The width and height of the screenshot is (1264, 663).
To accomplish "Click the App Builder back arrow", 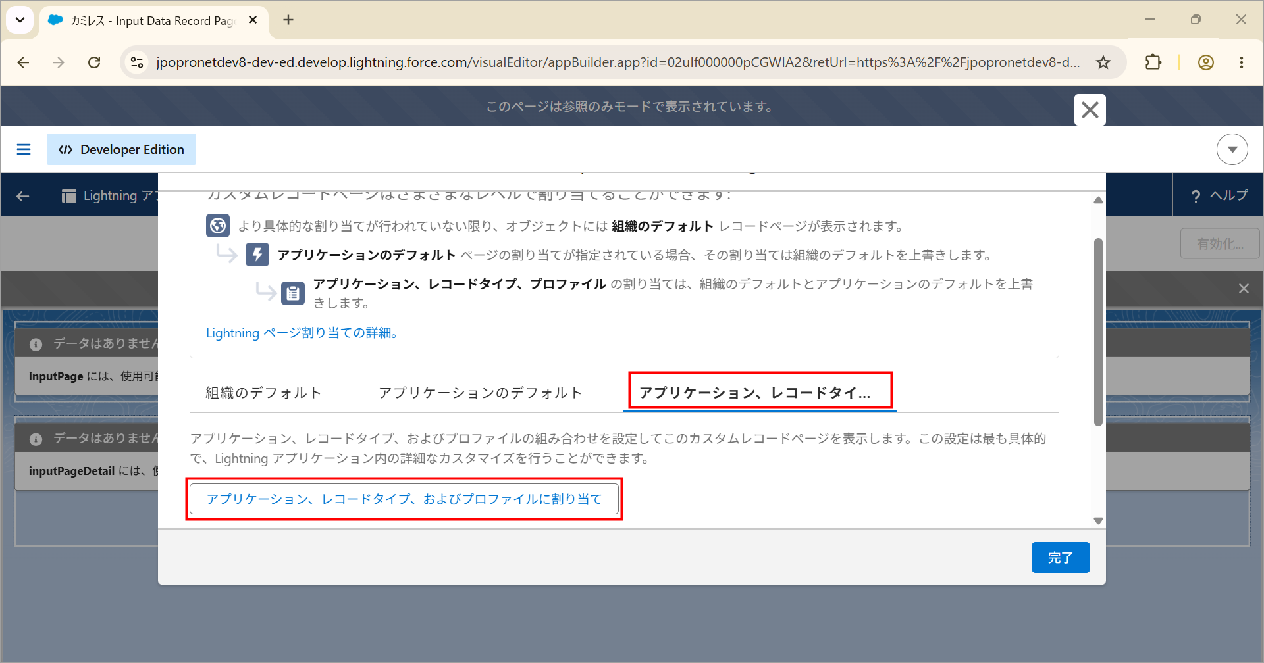I will coord(23,195).
